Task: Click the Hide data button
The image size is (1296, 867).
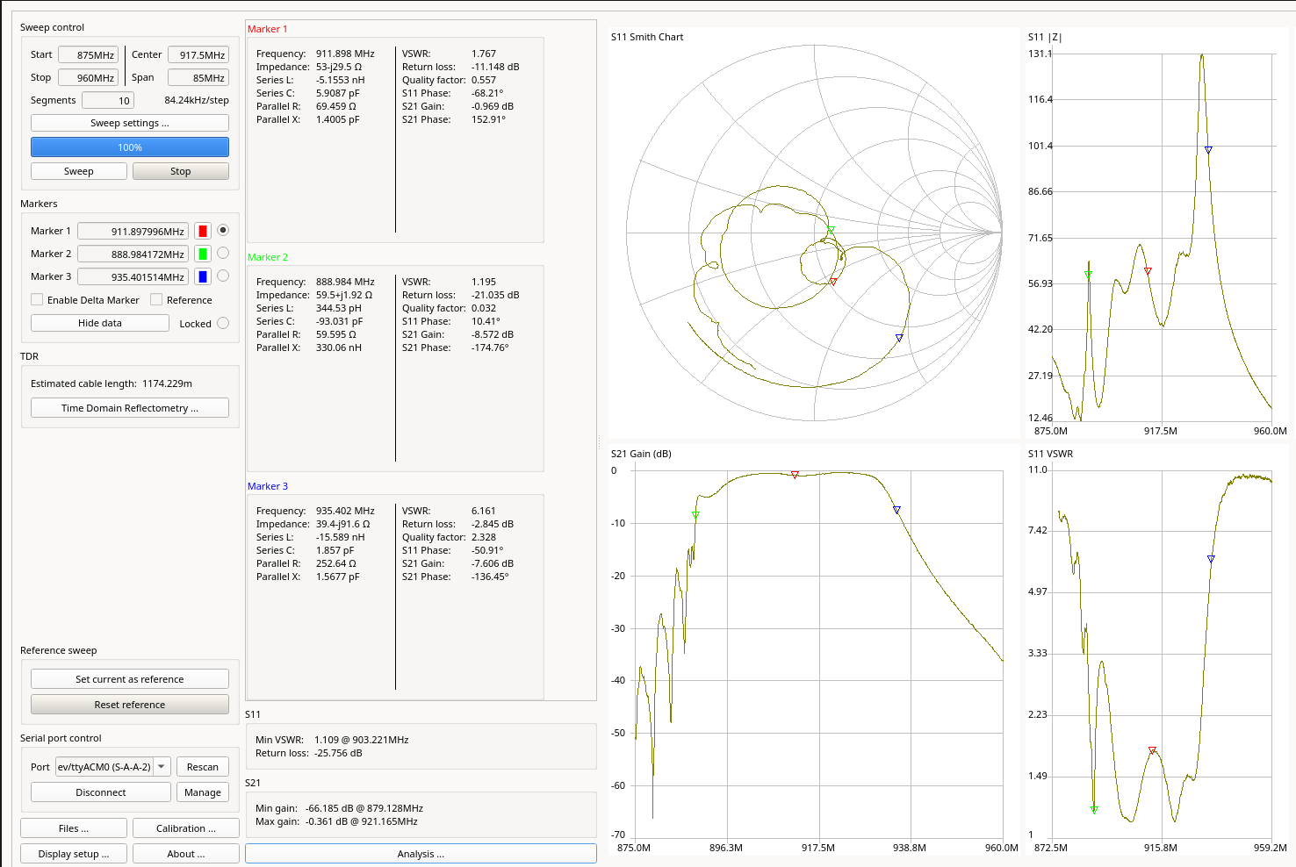Action: click(100, 323)
